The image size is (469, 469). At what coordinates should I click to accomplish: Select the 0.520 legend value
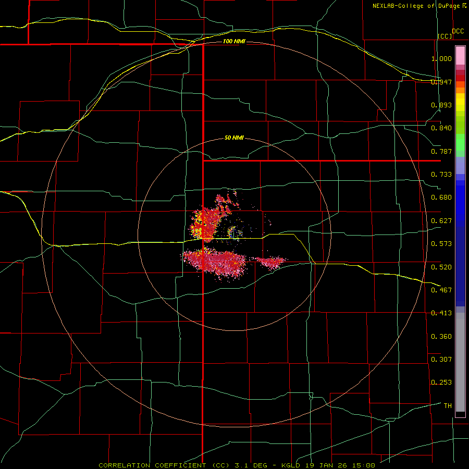click(x=441, y=267)
